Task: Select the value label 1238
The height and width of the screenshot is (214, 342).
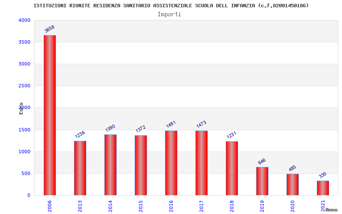Action: [x=80, y=134]
